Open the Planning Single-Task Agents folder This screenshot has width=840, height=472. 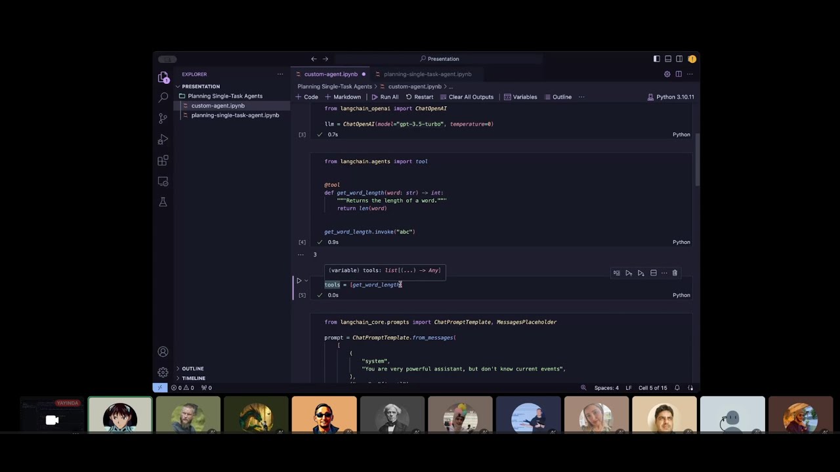(225, 96)
